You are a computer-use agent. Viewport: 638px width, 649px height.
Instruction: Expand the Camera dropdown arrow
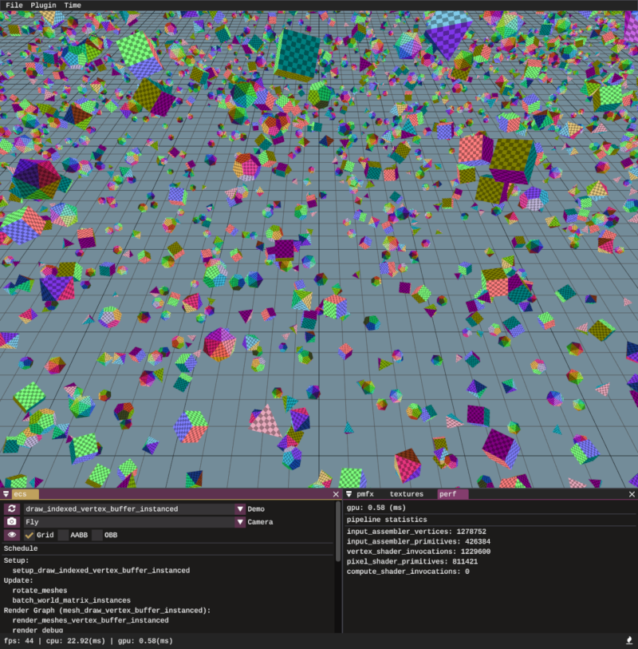240,522
